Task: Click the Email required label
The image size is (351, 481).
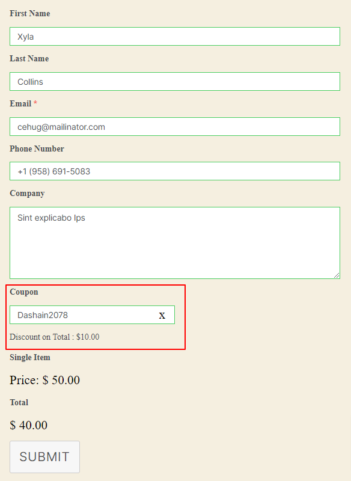Action: (23, 103)
